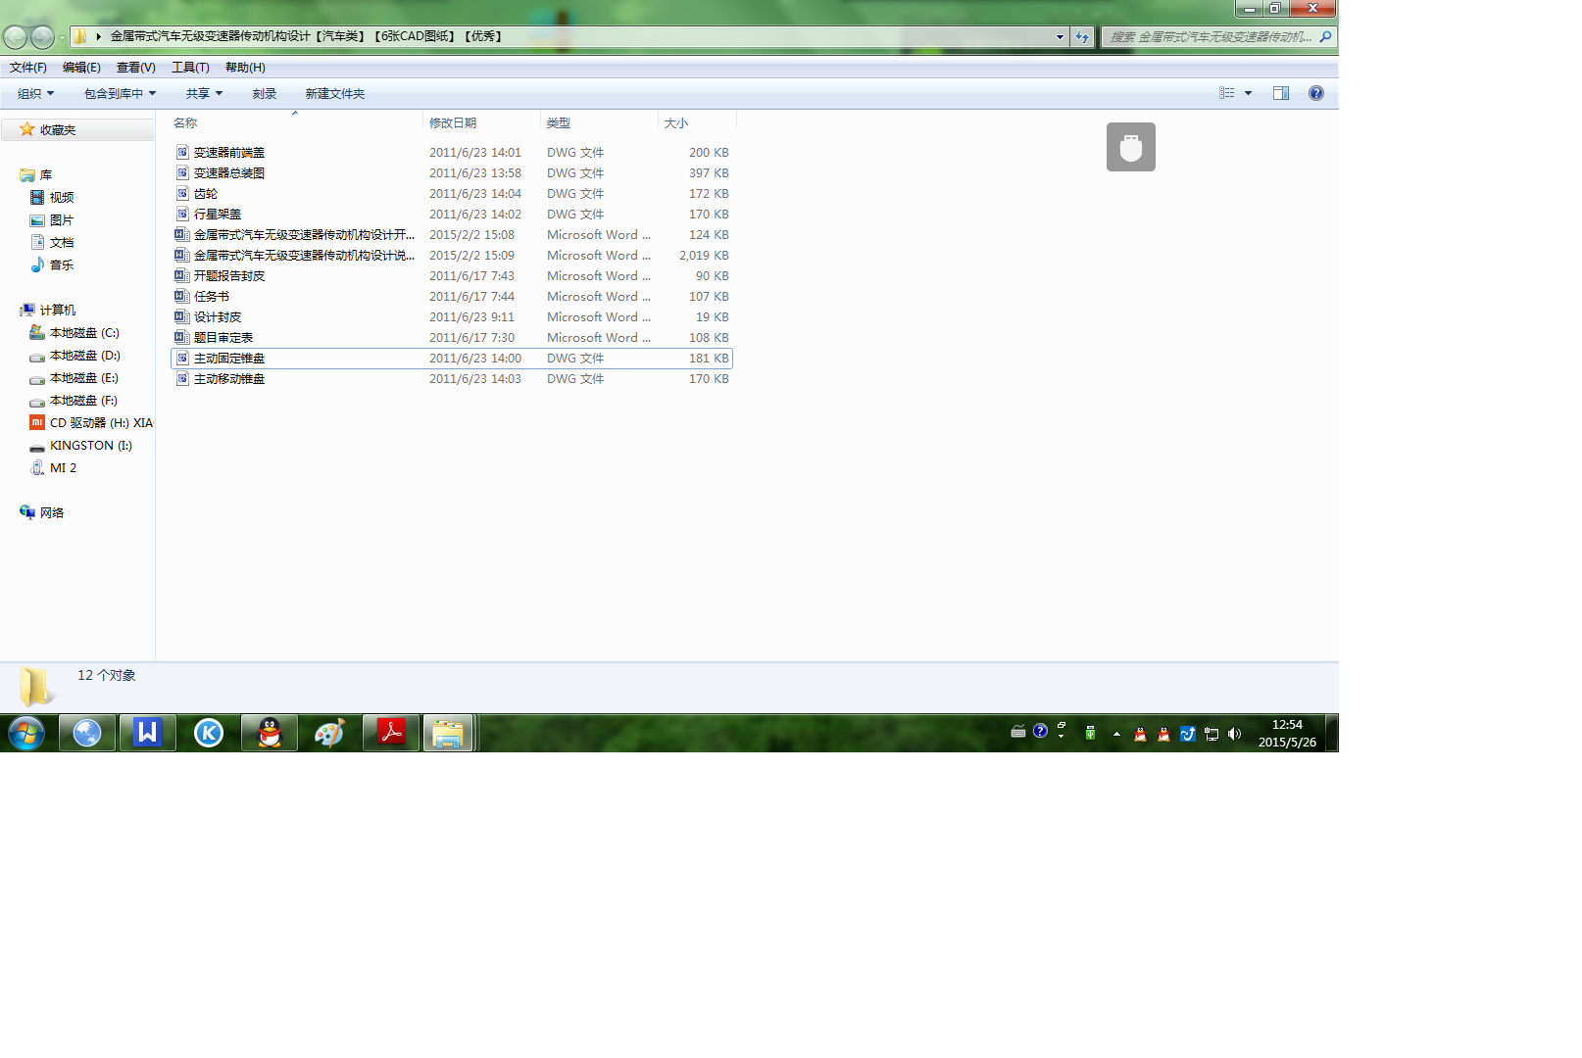The height and width of the screenshot is (1058, 1582).
Task: Sort by the 名称 column header
Action: pos(295,122)
